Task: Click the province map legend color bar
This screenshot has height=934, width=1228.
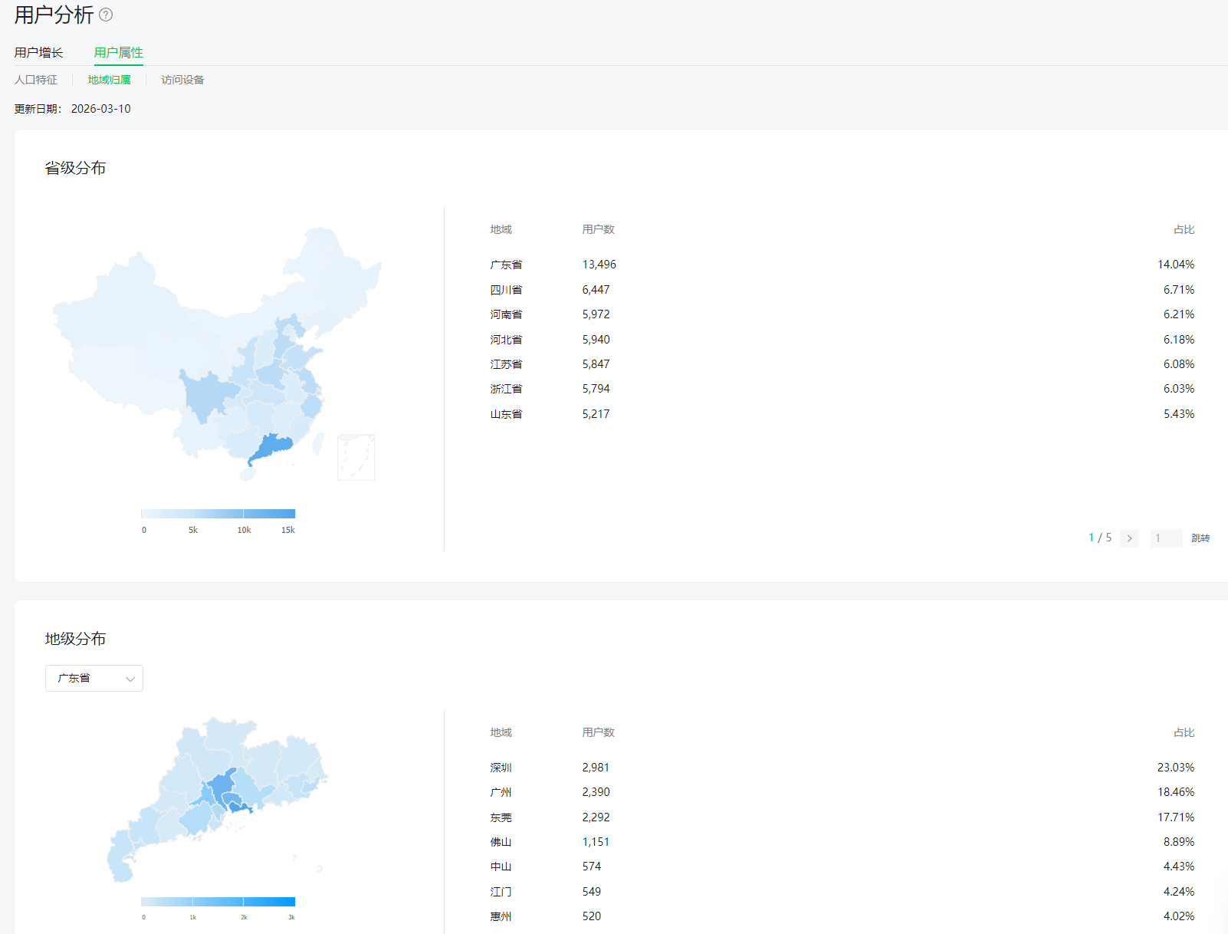Action: 218,514
